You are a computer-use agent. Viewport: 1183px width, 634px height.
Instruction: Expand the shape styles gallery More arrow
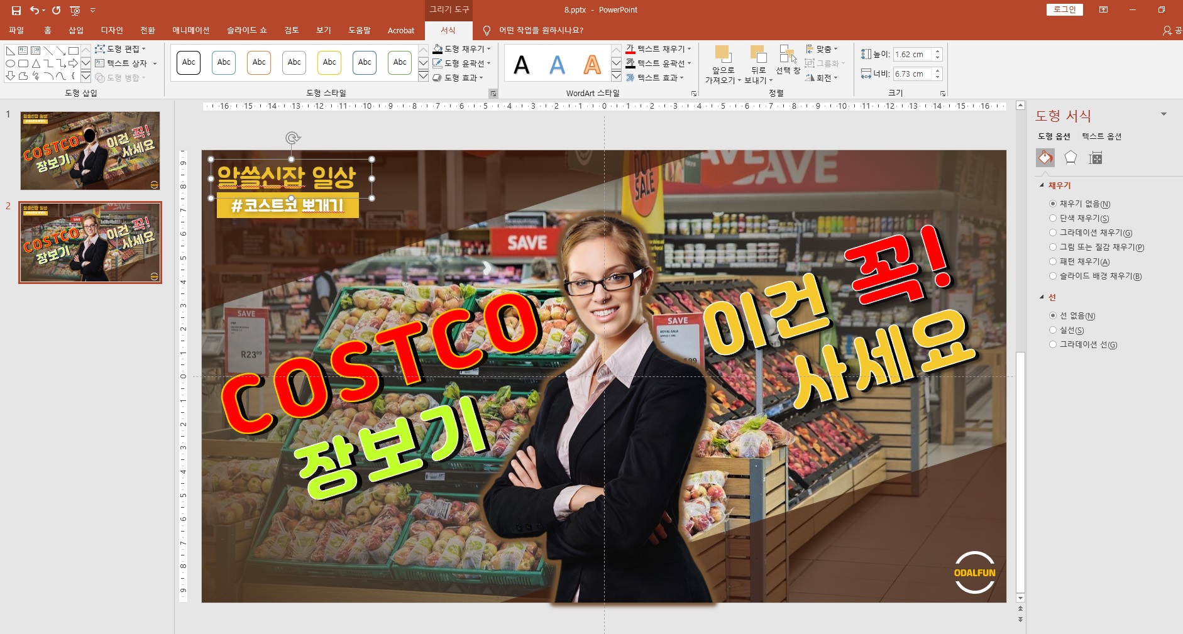pyautogui.click(x=423, y=77)
